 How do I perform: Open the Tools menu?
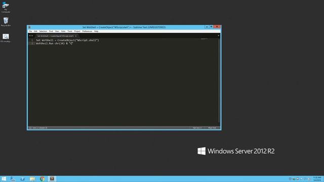coord(70,31)
